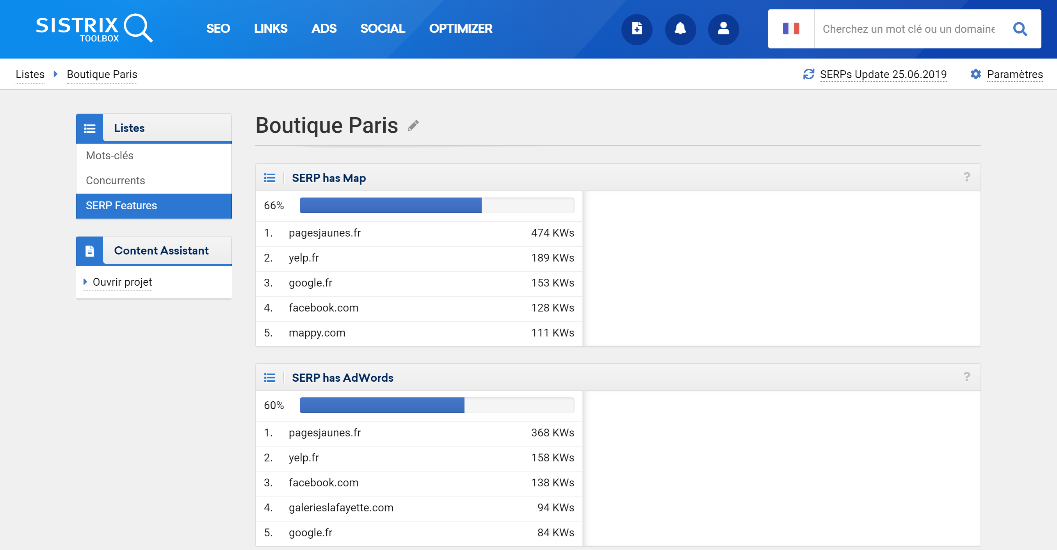This screenshot has width=1057, height=550.
Task: Click the Listes breadcrumb link
Action: tap(30, 74)
